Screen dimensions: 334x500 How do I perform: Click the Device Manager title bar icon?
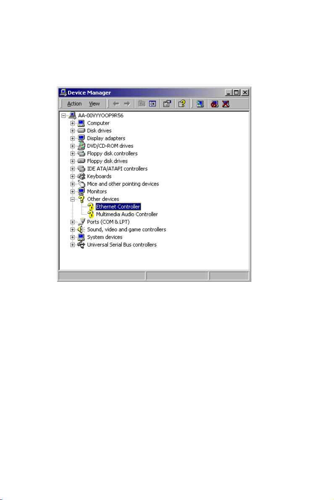63,92
